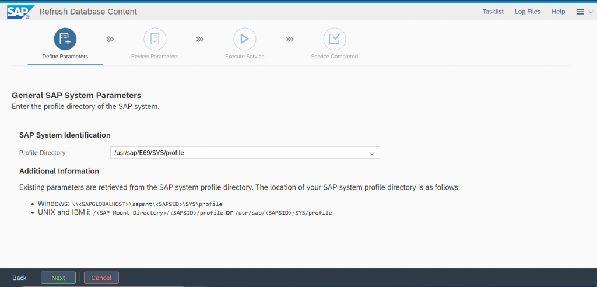Click the SAP logo
597x287 pixels.
click(20, 12)
